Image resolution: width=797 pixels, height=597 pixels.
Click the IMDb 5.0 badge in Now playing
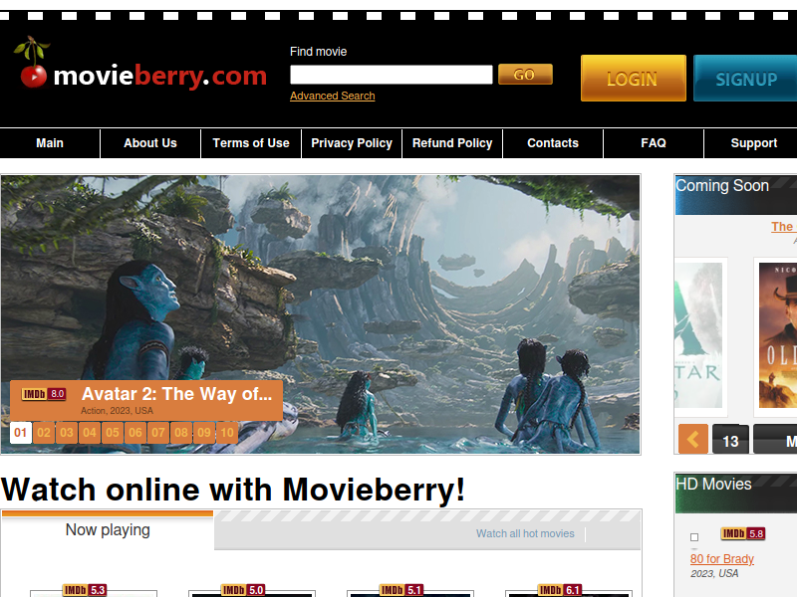pyautogui.click(x=243, y=590)
